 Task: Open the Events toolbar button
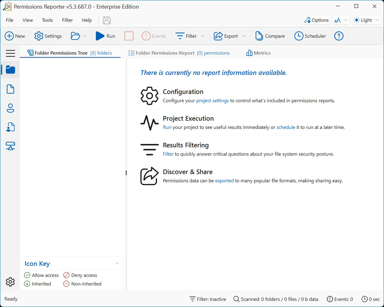click(154, 36)
